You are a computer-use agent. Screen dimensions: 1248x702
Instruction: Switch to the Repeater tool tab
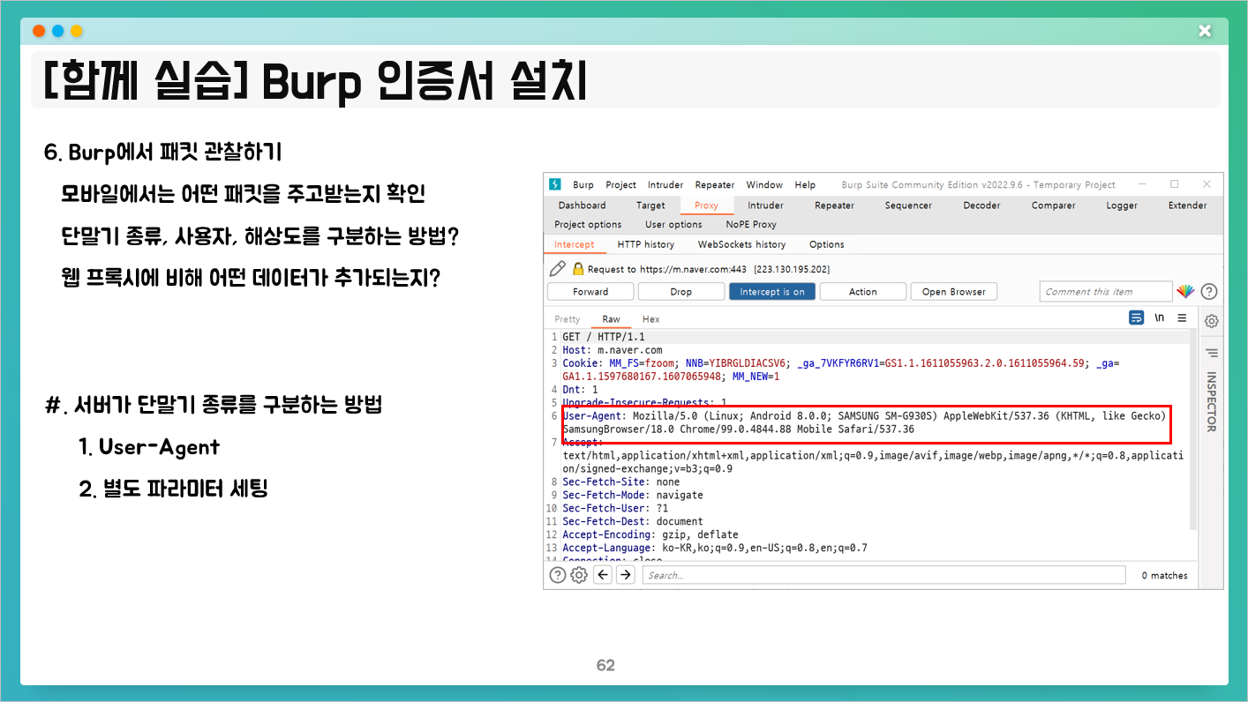(x=834, y=205)
